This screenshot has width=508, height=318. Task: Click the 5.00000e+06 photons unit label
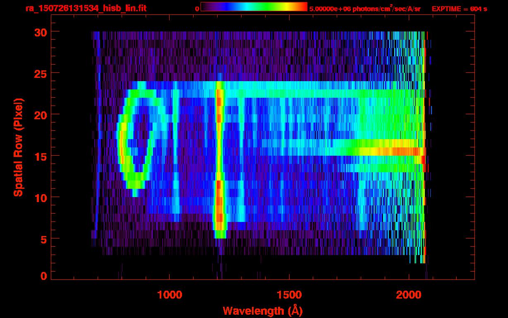[x=364, y=8]
